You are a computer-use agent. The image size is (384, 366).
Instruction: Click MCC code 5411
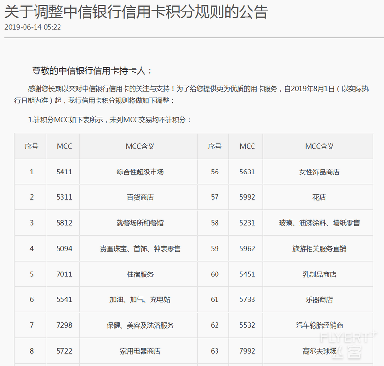click(64, 172)
